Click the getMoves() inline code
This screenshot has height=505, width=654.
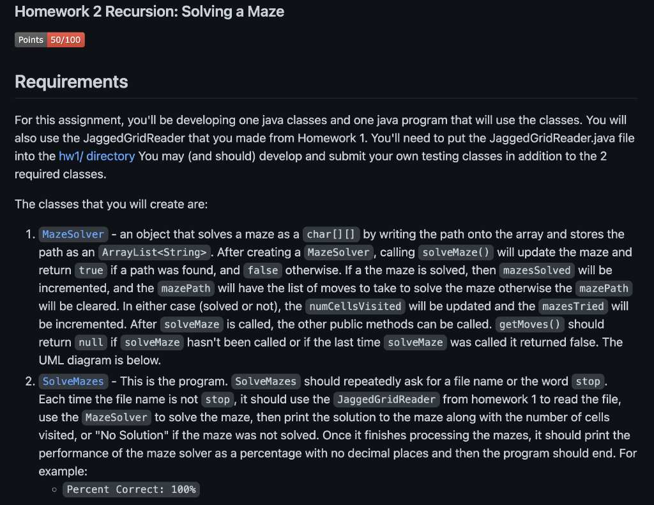[529, 324]
